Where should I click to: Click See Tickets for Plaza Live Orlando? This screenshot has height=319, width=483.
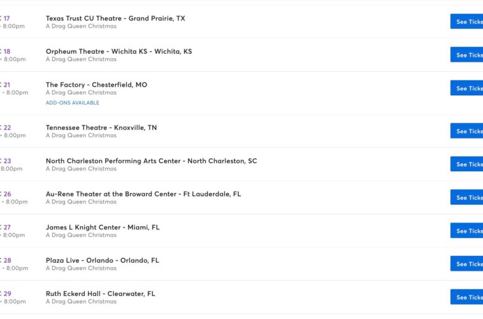point(467,263)
